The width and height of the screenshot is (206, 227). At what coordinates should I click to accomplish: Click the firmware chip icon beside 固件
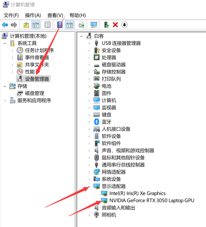(97, 93)
